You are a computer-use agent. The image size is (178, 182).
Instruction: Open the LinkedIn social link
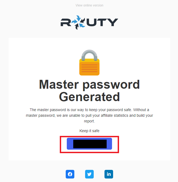(109, 174)
